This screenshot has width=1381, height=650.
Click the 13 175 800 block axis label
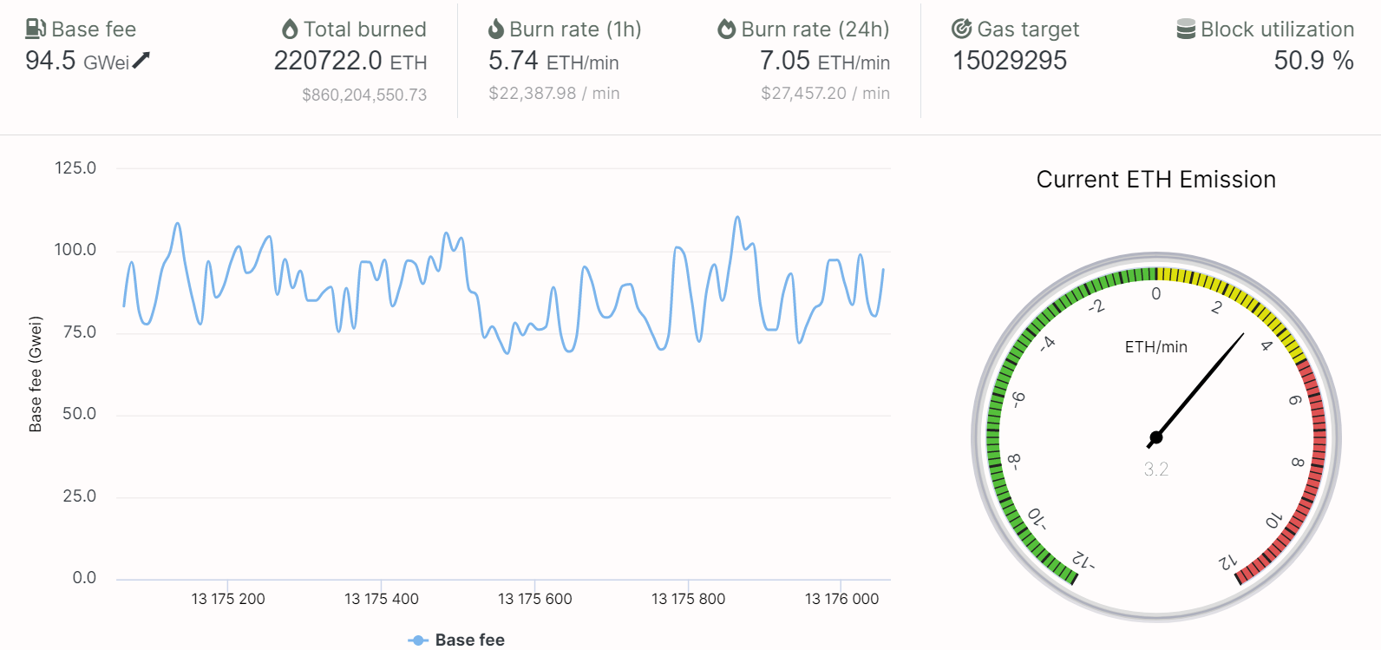(x=689, y=599)
